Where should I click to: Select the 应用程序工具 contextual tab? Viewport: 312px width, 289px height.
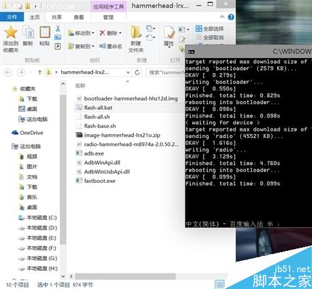pyautogui.click(x=109, y=7)
